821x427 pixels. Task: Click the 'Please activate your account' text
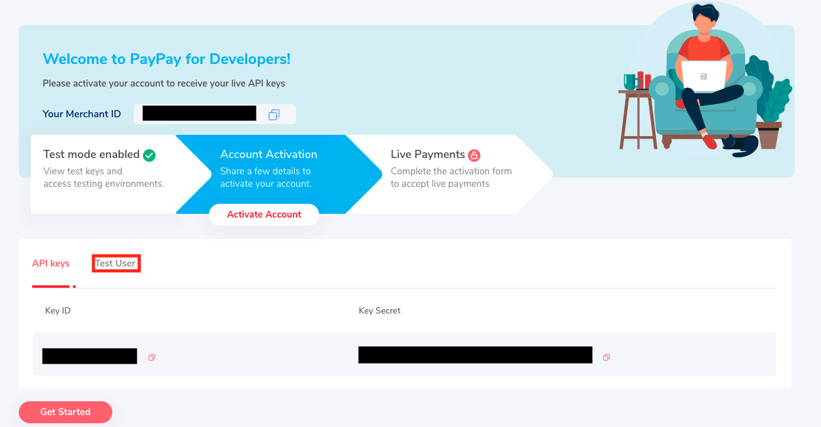pos(164,83)
